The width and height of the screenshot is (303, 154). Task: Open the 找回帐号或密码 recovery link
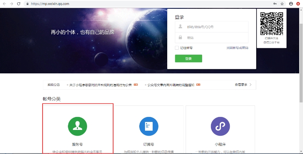click(237, 48)
